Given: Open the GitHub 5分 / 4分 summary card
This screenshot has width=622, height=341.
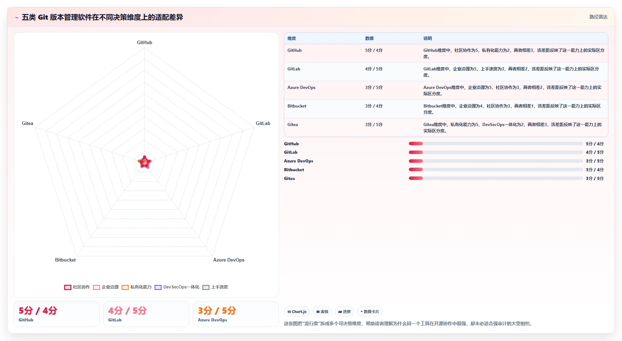Looking at the screenshot, I should [x=57, y=314].
